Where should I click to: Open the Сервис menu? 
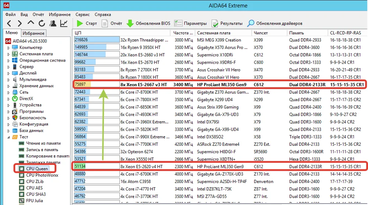coord(82,14)
